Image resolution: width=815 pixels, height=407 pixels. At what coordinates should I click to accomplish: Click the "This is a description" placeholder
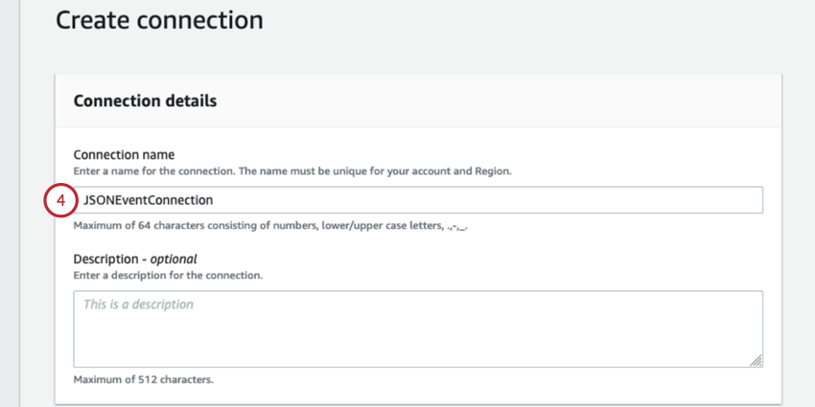point(138,305)
